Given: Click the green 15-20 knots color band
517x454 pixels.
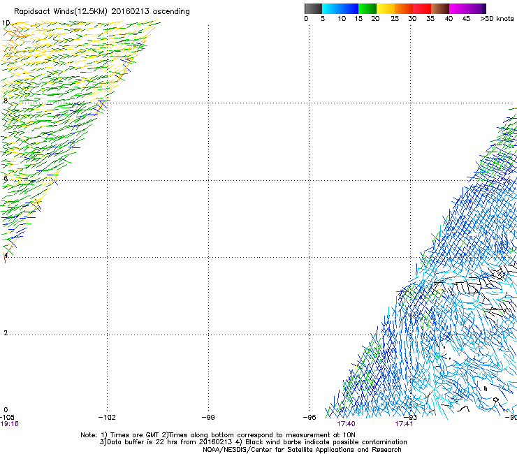Looking at the screenshot, I should click(x=367, y=8).
